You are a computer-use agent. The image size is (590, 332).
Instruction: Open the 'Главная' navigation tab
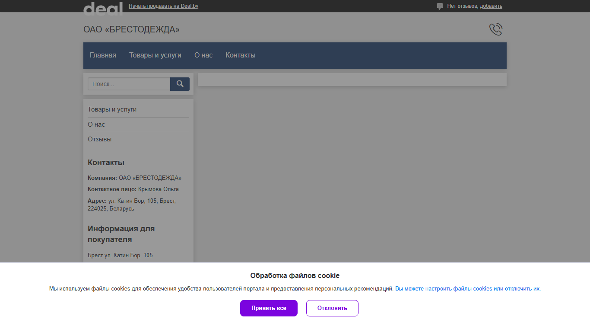click(103, 55)
